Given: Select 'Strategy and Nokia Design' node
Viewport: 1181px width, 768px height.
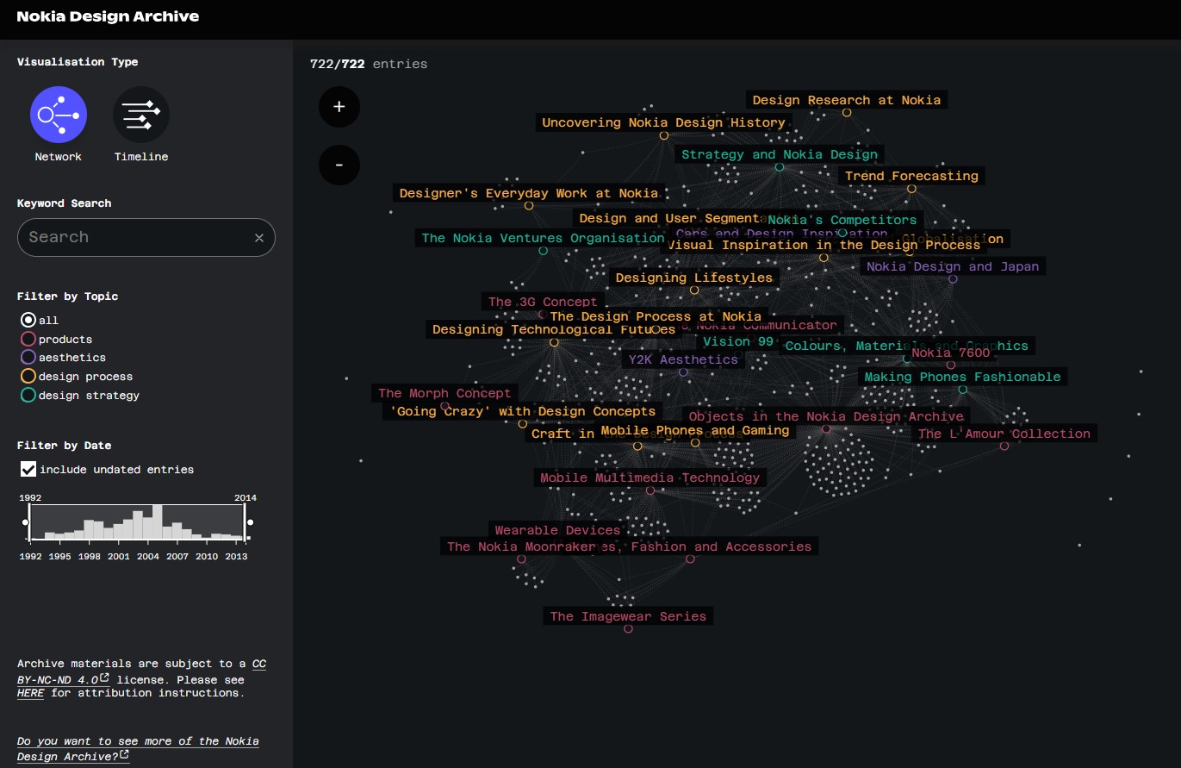Looking at the screenshot, I should [x=780, y=154].
